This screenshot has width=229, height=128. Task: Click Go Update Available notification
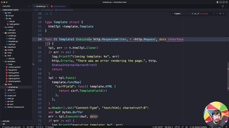point(198,127)
